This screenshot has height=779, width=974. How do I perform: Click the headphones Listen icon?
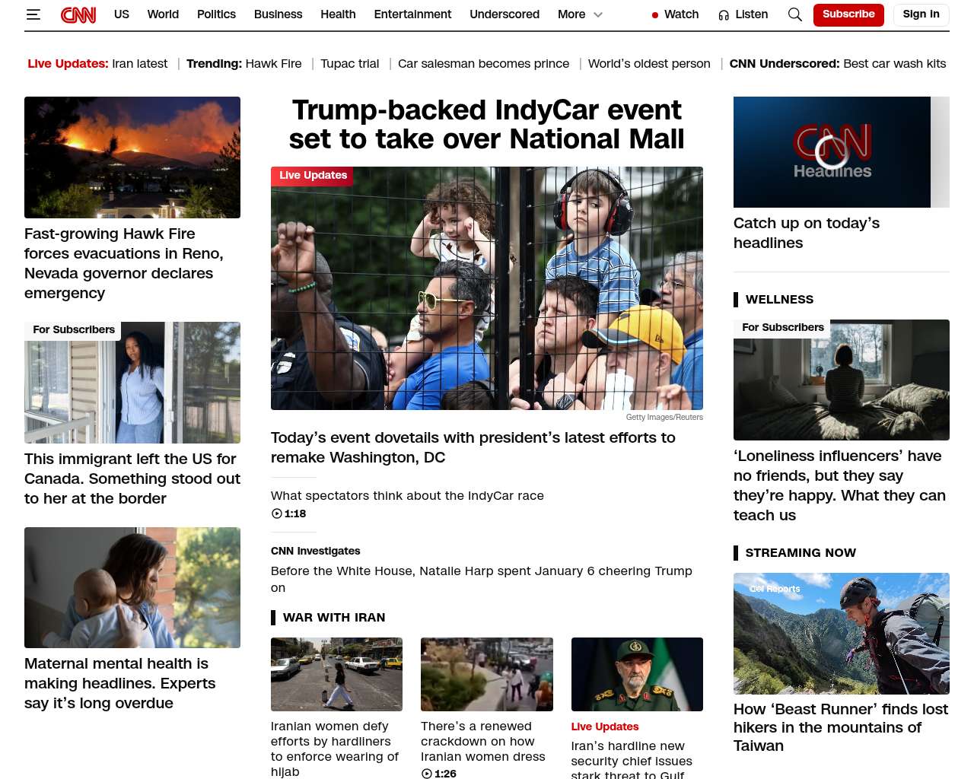pos(724,14)
